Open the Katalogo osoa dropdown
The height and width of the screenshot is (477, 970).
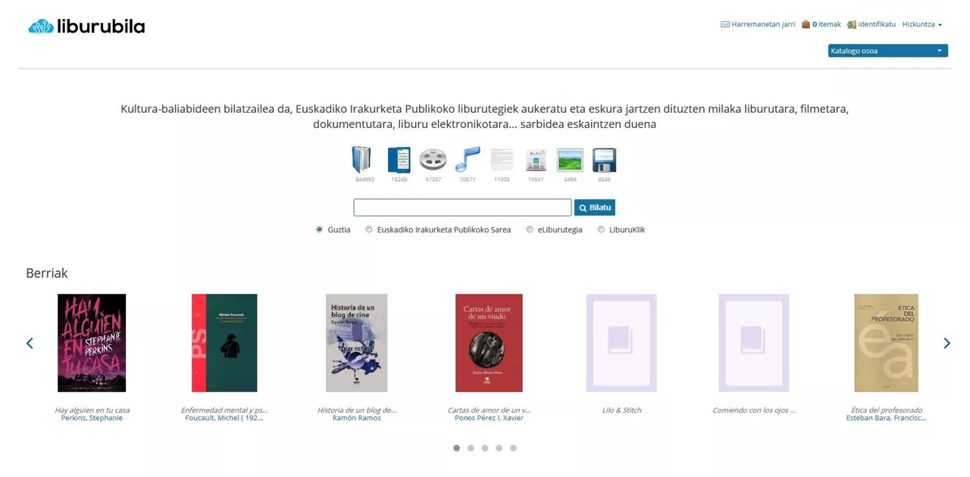coord(887,51)
